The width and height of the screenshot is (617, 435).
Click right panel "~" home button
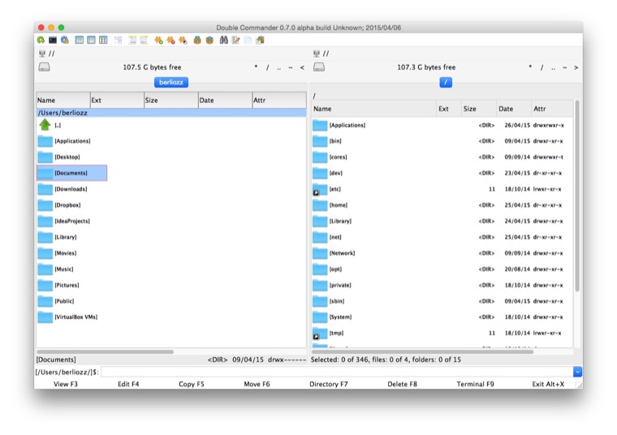click(x=565, y=67)
